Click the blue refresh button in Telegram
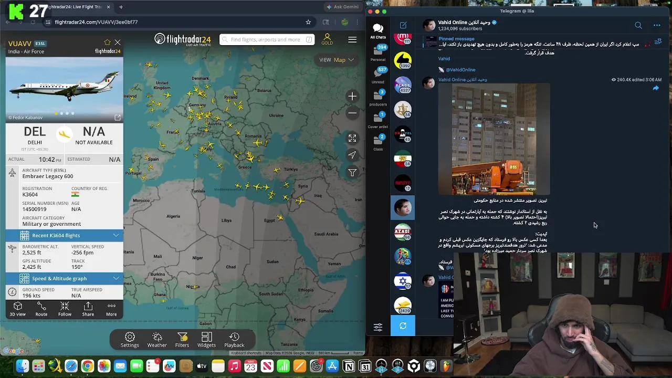The width and height of the screenshot is (672, 378). pyautogui.click(x=403, y=326)
